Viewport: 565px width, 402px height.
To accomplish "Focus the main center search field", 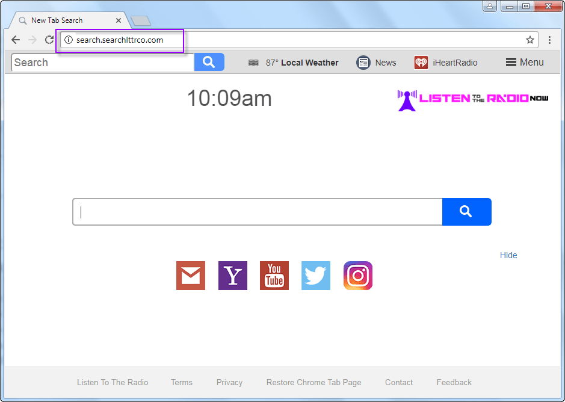I will pyautogui.click(x=258, y=212).
